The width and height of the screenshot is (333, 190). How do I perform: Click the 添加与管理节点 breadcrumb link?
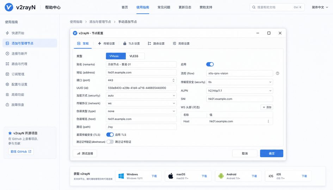pos(100,21)
